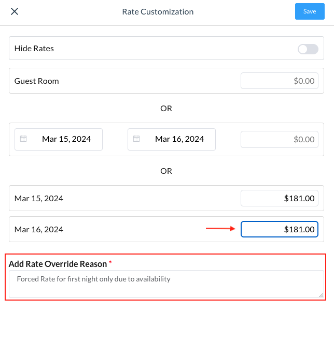Viewport: 334px width, 343px height.
Task: Focus the Mar 16, 2024 $181.00 rate field
Action: (280, 229)
